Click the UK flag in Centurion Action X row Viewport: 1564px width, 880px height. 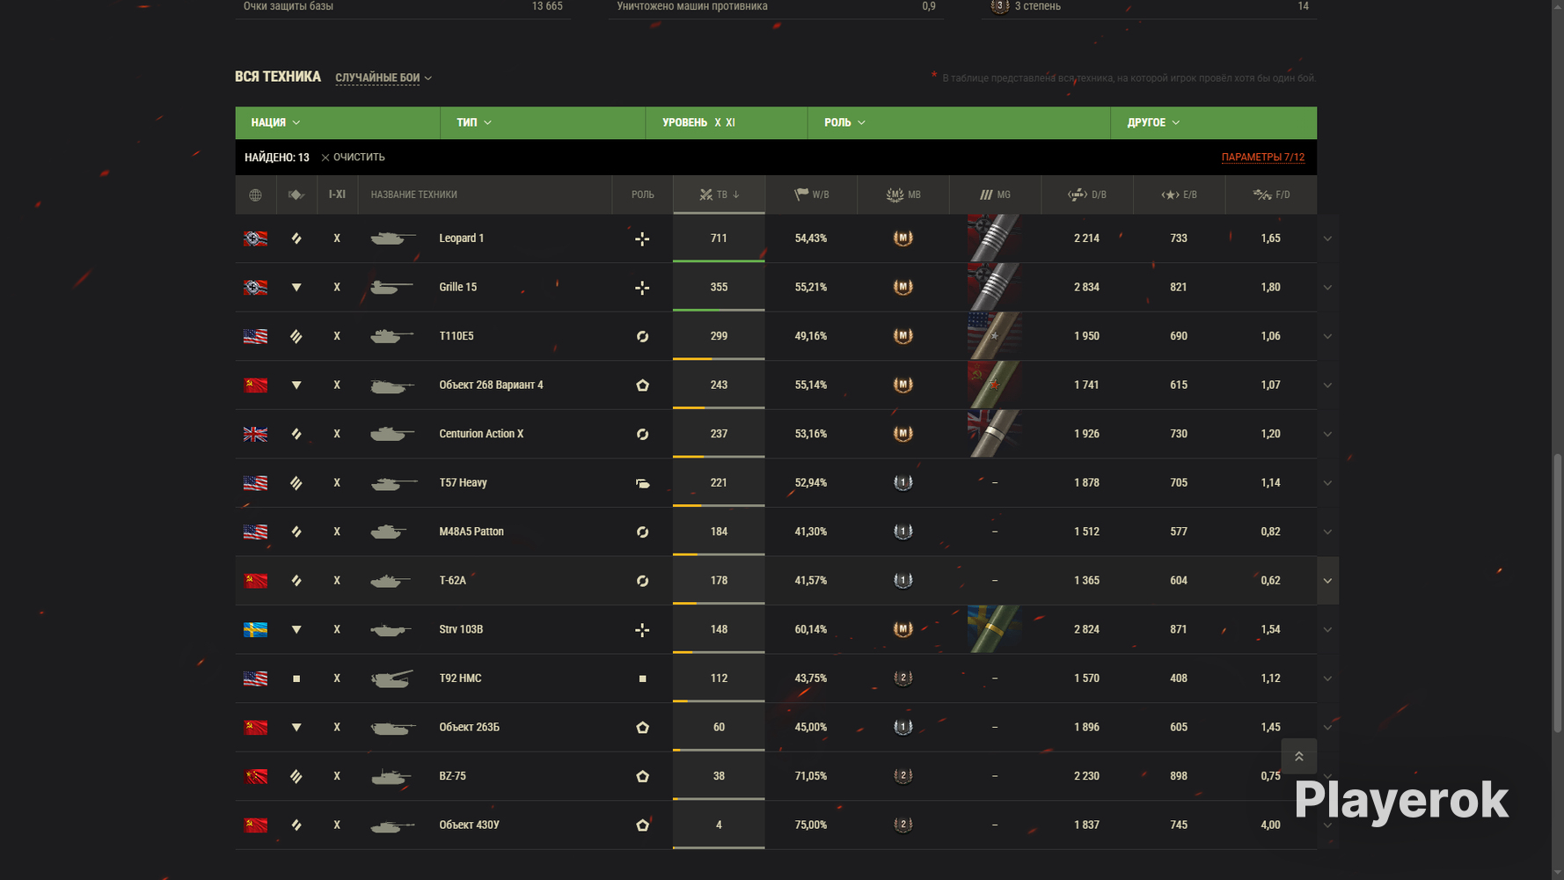[255, 434]
